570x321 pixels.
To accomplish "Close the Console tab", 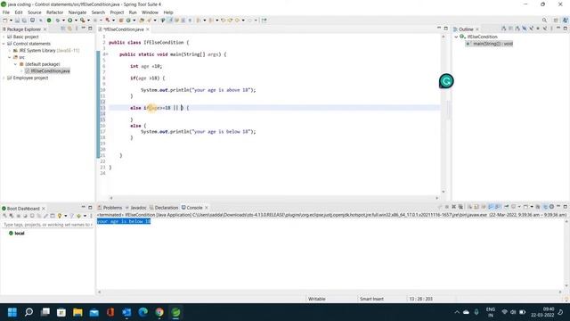I will (x=207, y=208).
